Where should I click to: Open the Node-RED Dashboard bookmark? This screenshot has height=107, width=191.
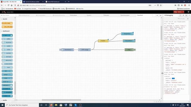point(45,9)
